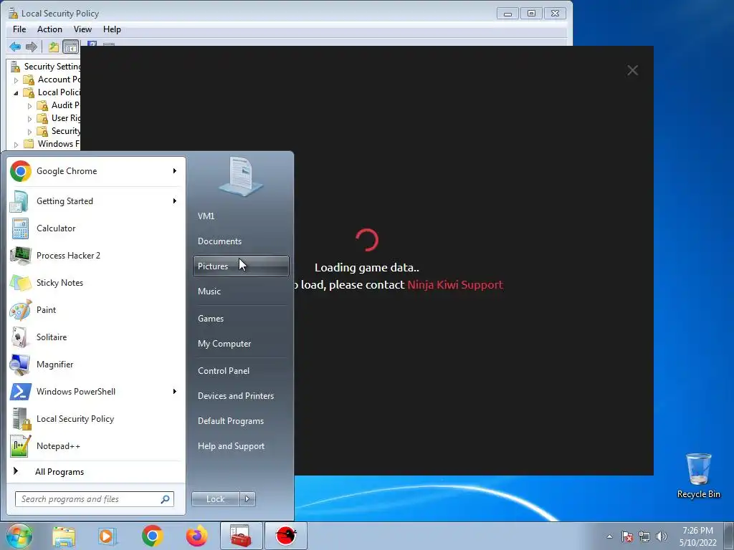Screen dimensions: 734x550
Task: Click the Windows Start orb
Action: 19,536
